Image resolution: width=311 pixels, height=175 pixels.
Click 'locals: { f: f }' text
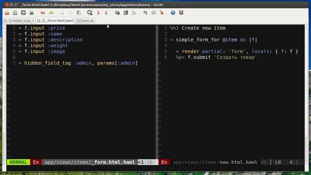click(x=275, y=52)
